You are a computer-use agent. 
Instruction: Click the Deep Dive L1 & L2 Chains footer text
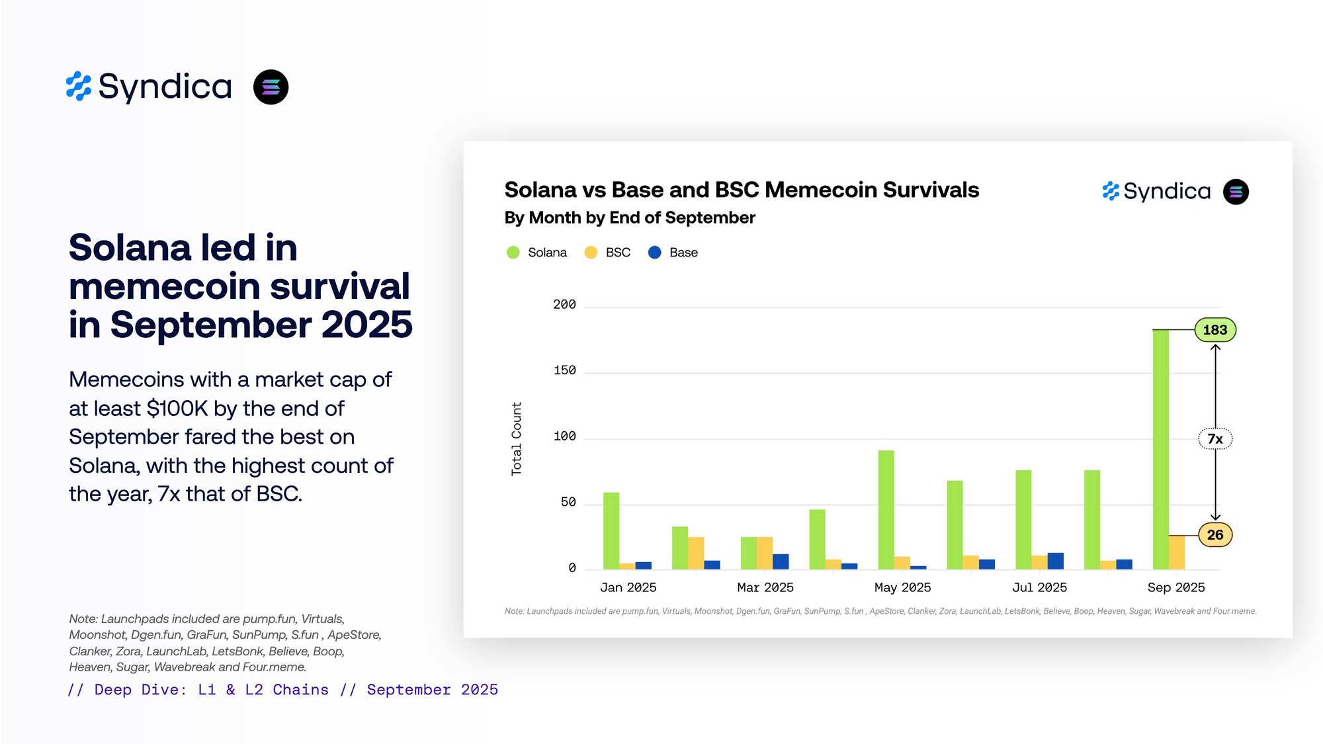pyautogui.click(x=283, y=690)
